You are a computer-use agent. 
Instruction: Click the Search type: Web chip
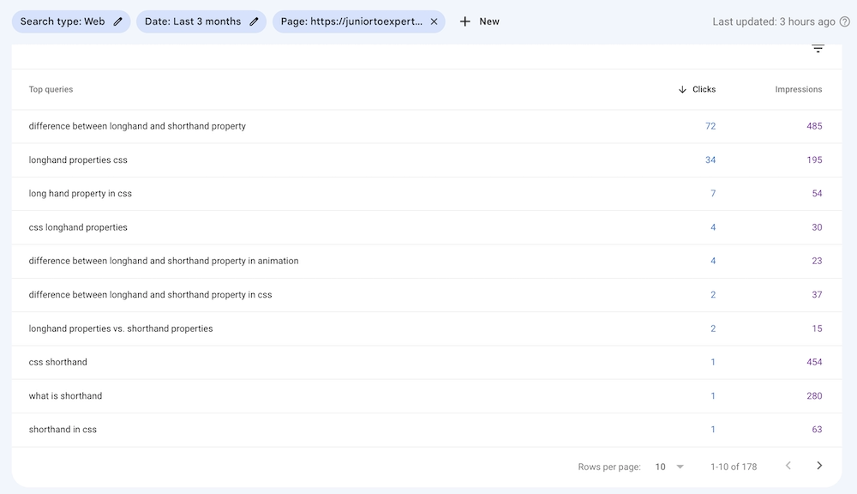click(71, 22)
